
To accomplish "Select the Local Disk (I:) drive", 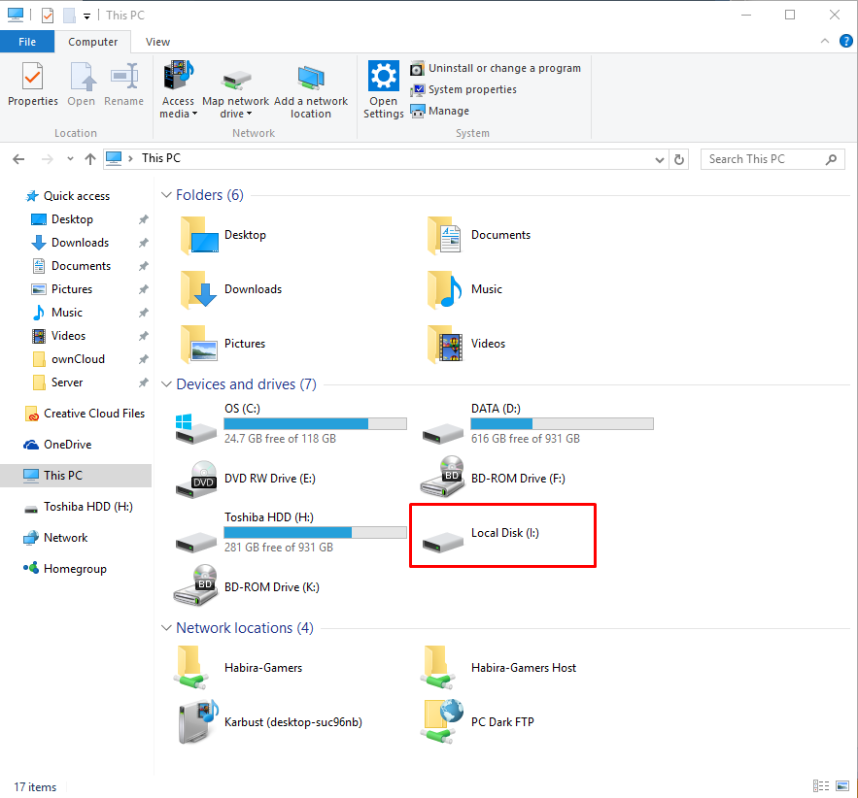I will click(480, 535).
